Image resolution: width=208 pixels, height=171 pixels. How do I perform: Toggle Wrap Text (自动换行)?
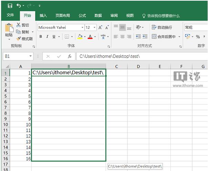click(162, 27)
